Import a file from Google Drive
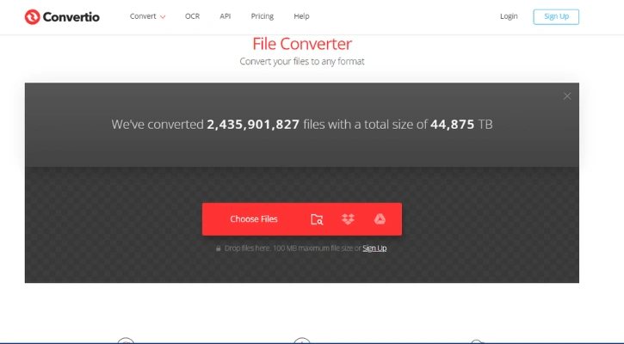624x344 pixels. 380,219
